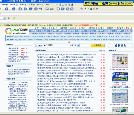Click the diamond-shaped toolbar icon
Screen dimensions: 134x115
(x=94, y=9)
